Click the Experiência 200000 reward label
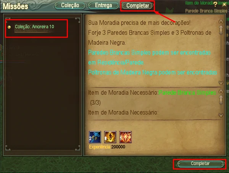Image resolution: width=229 pixels, height=173 pixels. coord(107,147)
